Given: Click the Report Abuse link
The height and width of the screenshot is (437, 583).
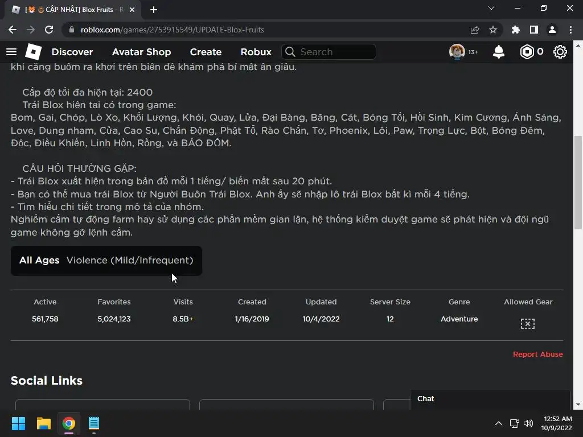Looking at the screenshot, I should pos(537,354).
